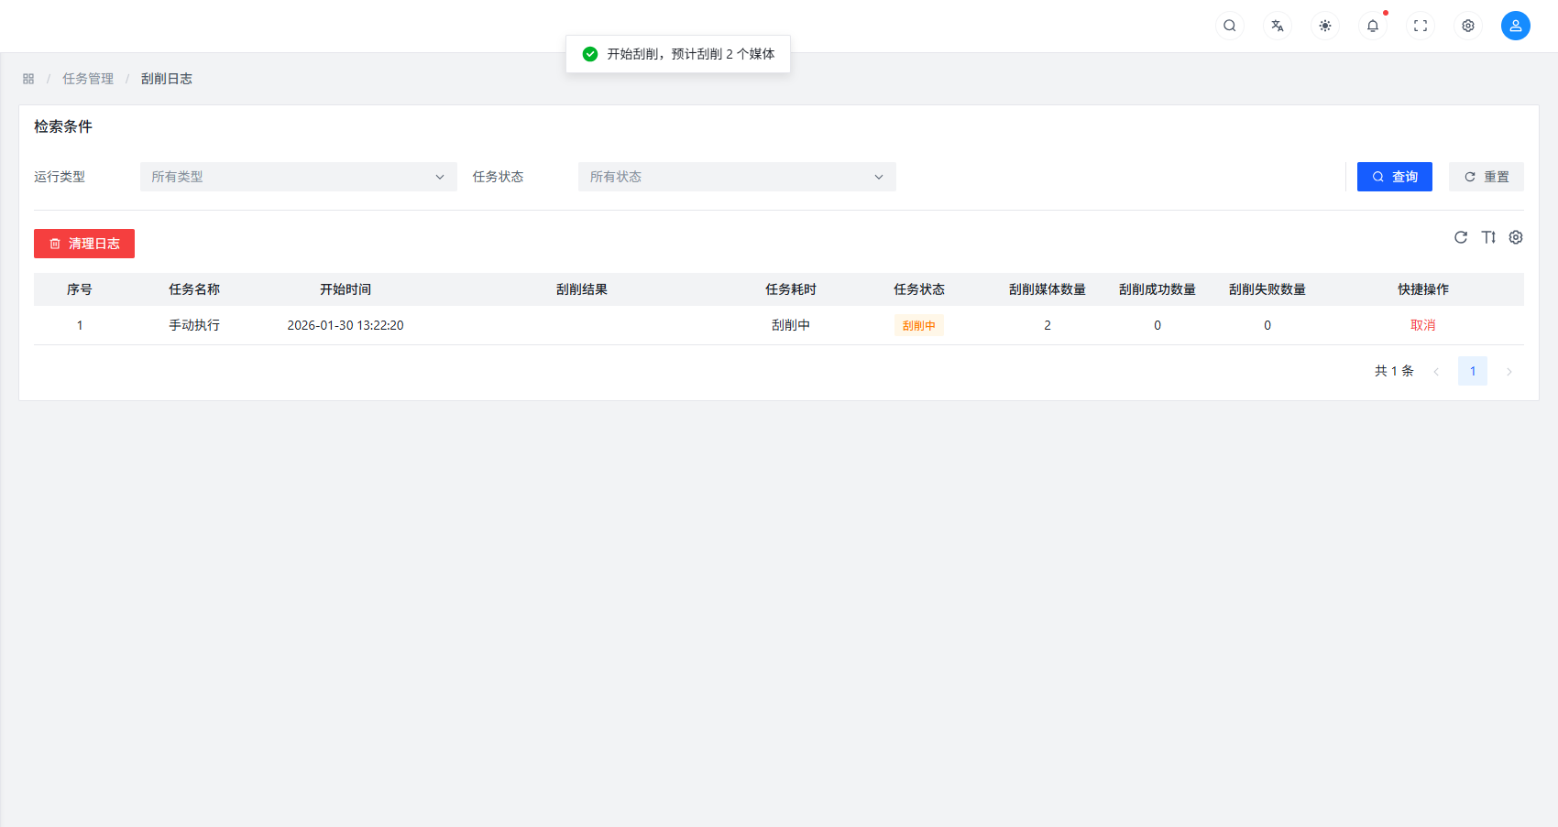The height and width of the screenshot is (827, 1558).
Task: Click the search icon in top bar
Action: 1230,26
